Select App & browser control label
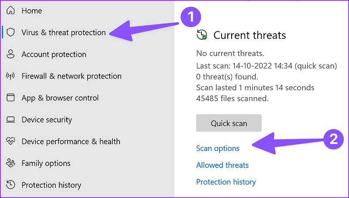 click(60, 98)
